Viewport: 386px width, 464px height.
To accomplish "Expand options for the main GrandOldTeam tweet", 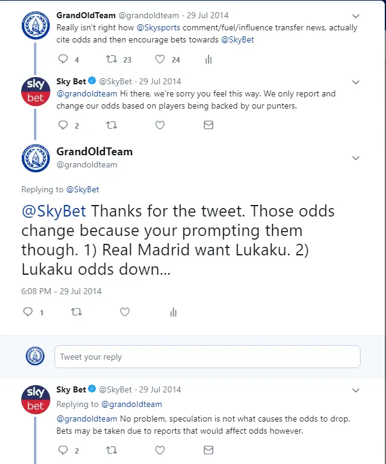I will 356,158.
